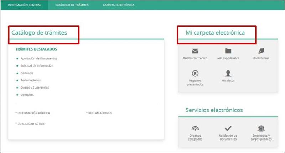Open the Mis datos person icon

click(x=228, y=74)
